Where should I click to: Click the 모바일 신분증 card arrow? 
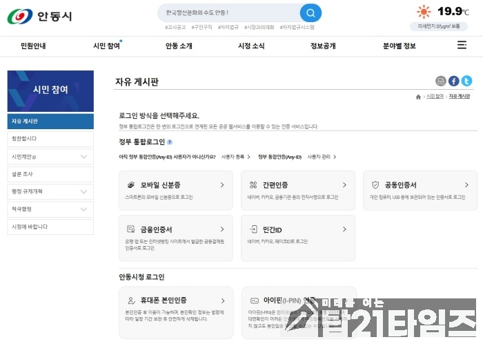coord(222,185)
